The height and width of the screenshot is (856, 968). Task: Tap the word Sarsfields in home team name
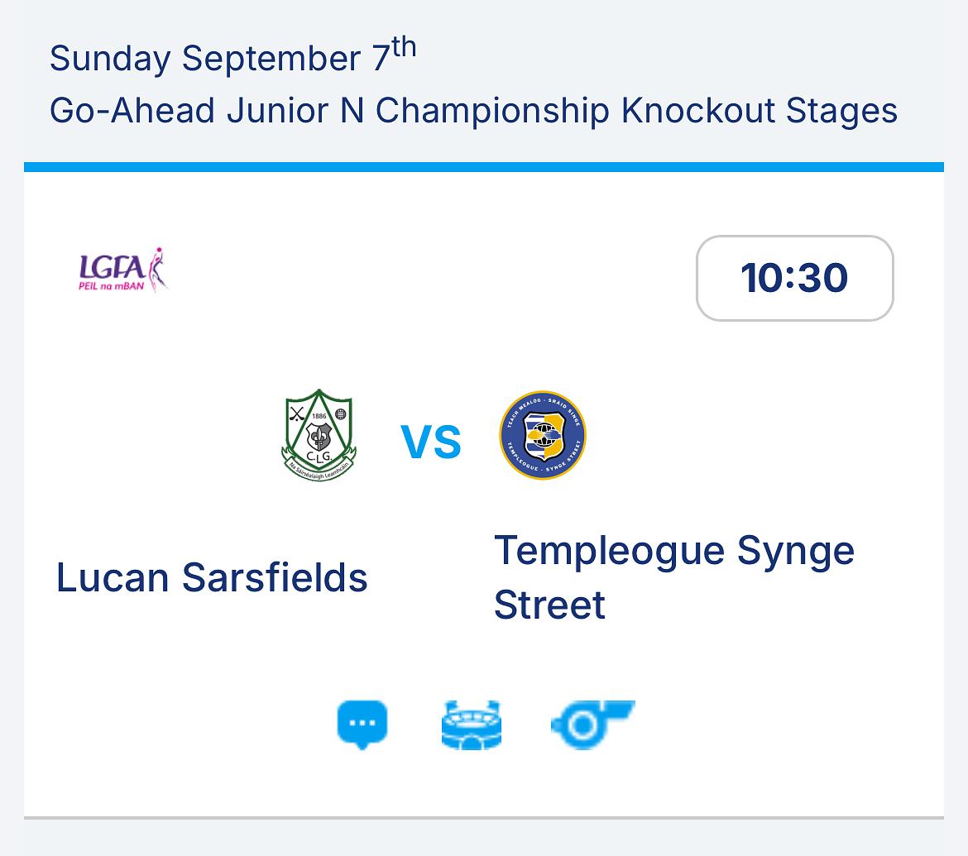275,577
